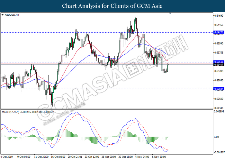Click the Chart Analysis for Clients of GCM Asia heading

[x=113, y=6]
